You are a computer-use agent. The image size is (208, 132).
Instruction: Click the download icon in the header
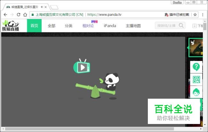point(195,26)
